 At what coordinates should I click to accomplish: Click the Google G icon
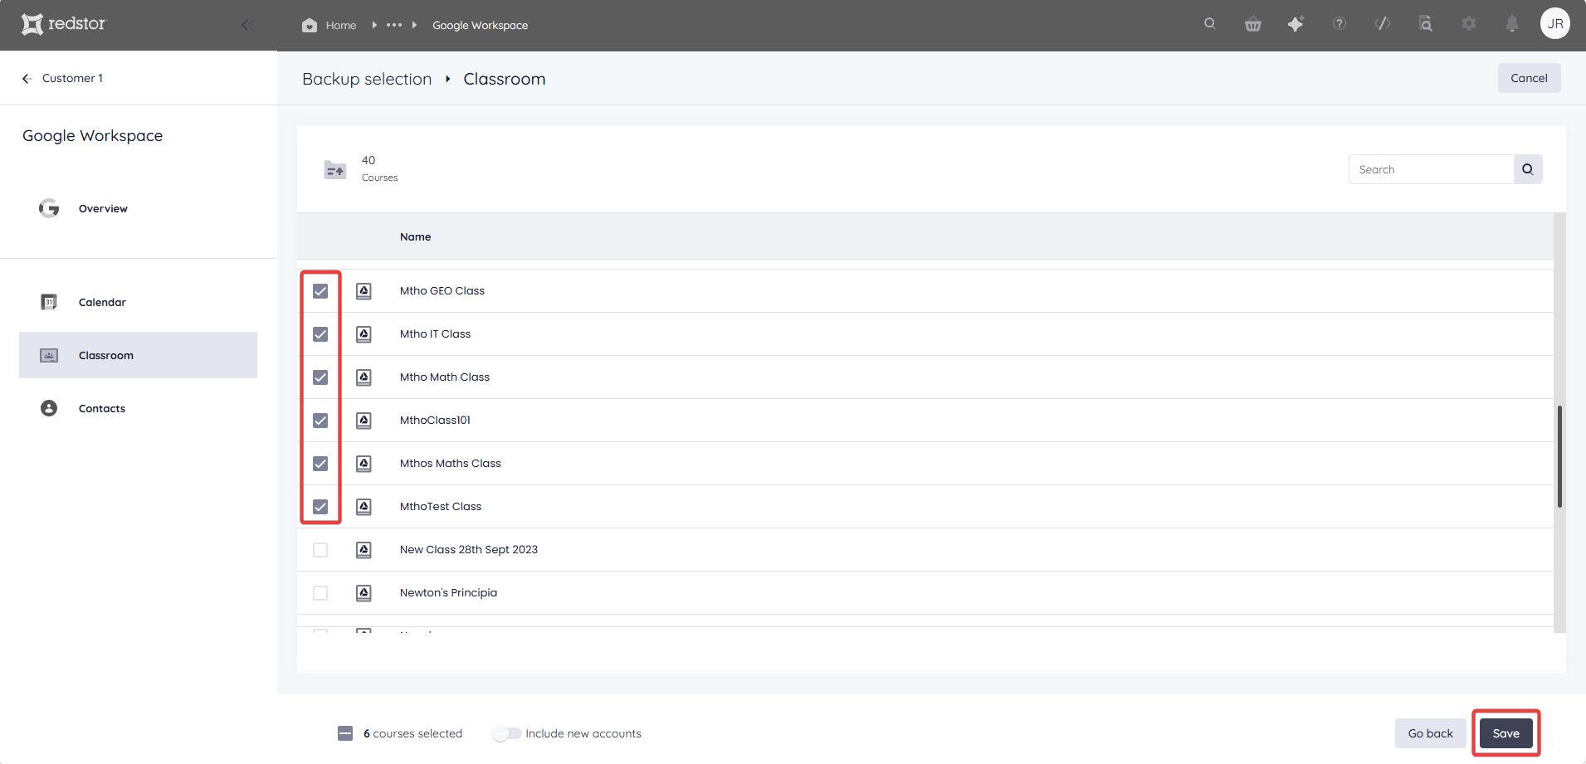tap(49, 208)
